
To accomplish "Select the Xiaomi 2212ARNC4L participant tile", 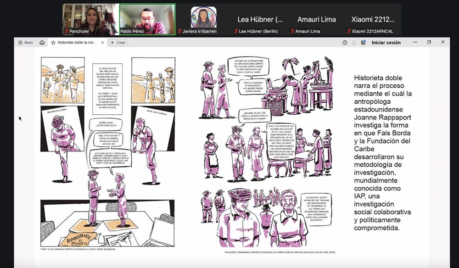I will tap(373, 19).
